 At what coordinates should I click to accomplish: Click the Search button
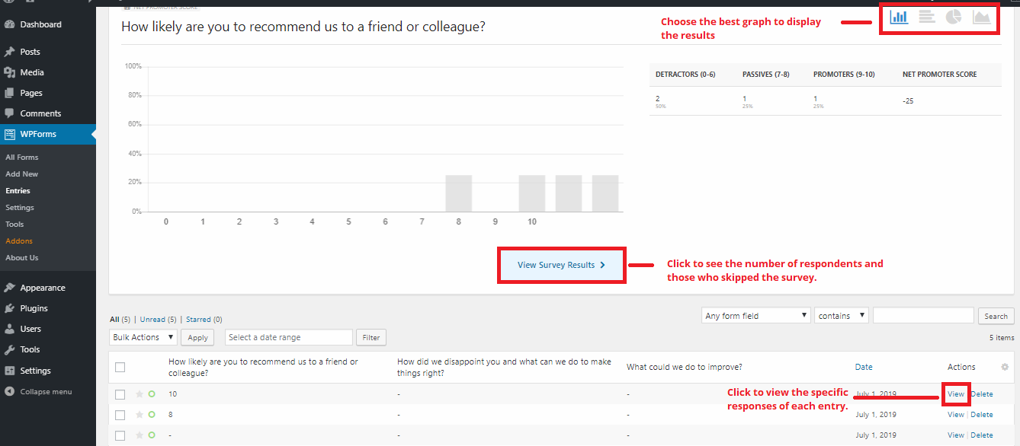996,316
